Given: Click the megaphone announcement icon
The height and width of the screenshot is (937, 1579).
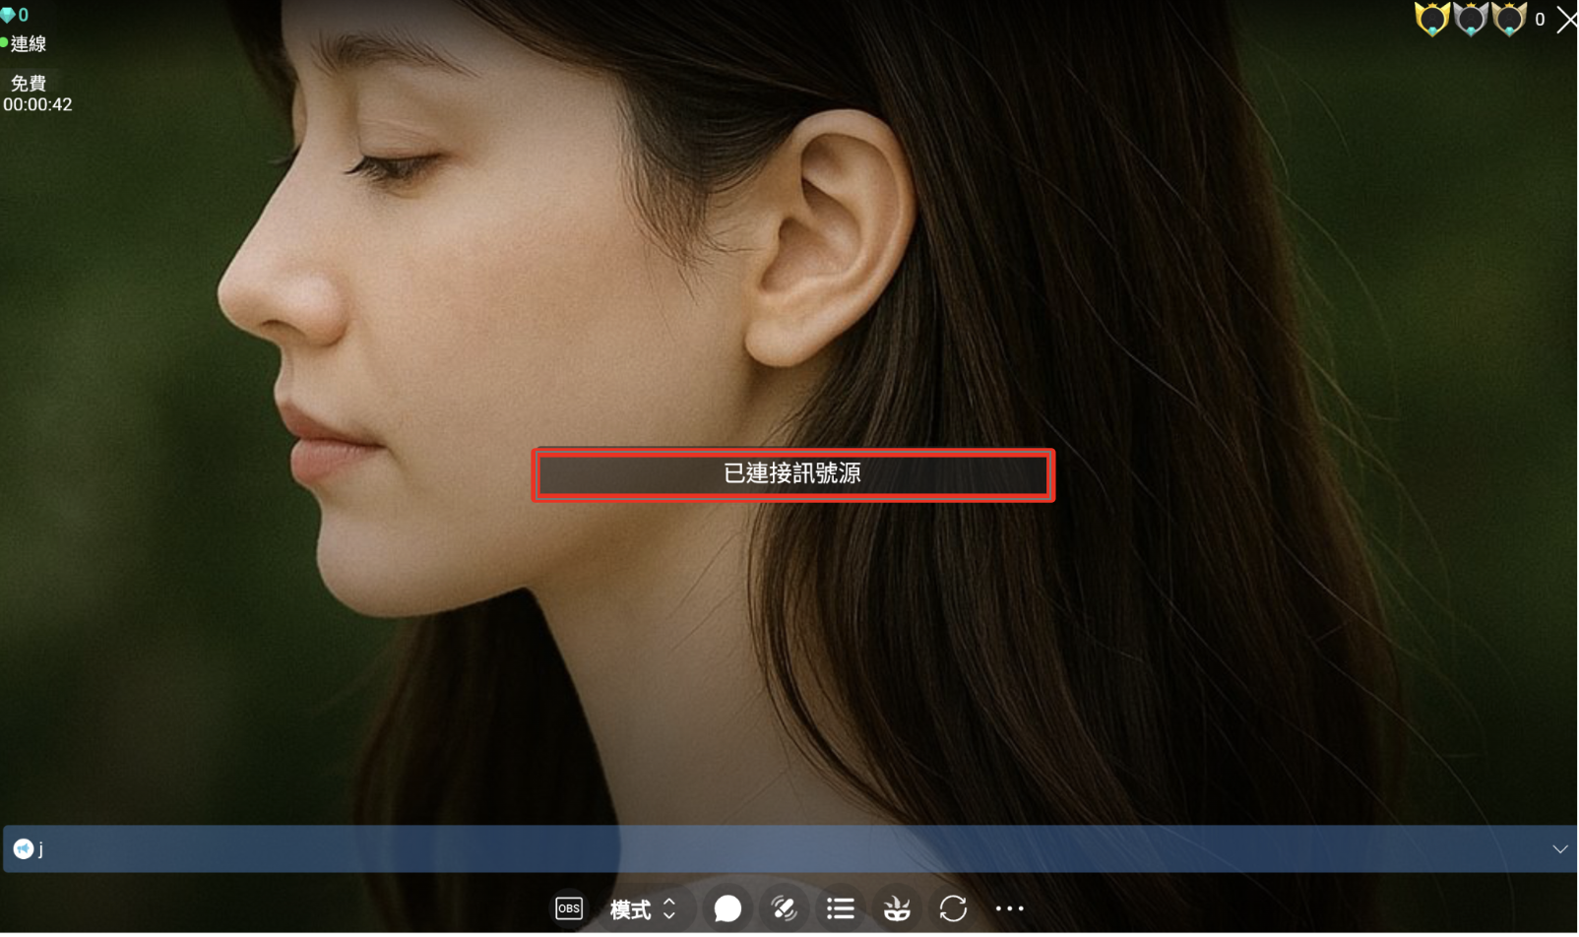Looking at the screenshot, I should point(24,849).
